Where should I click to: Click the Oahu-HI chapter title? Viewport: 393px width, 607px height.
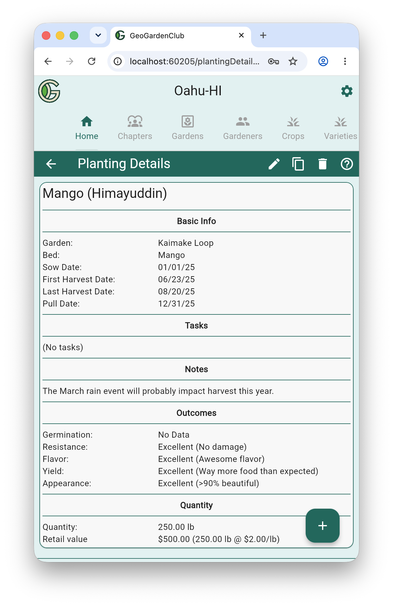click(x=198, y=91)
